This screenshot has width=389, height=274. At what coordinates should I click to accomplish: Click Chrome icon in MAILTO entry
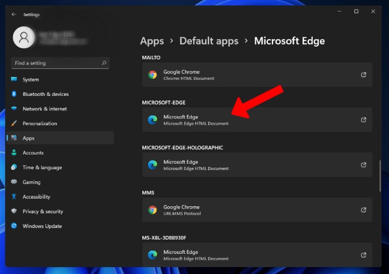coord(152,75)
